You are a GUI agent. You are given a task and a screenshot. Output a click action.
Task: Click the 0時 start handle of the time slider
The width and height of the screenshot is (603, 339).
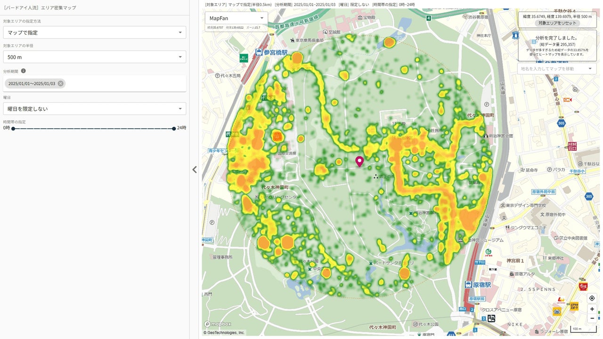click(13, 128)
